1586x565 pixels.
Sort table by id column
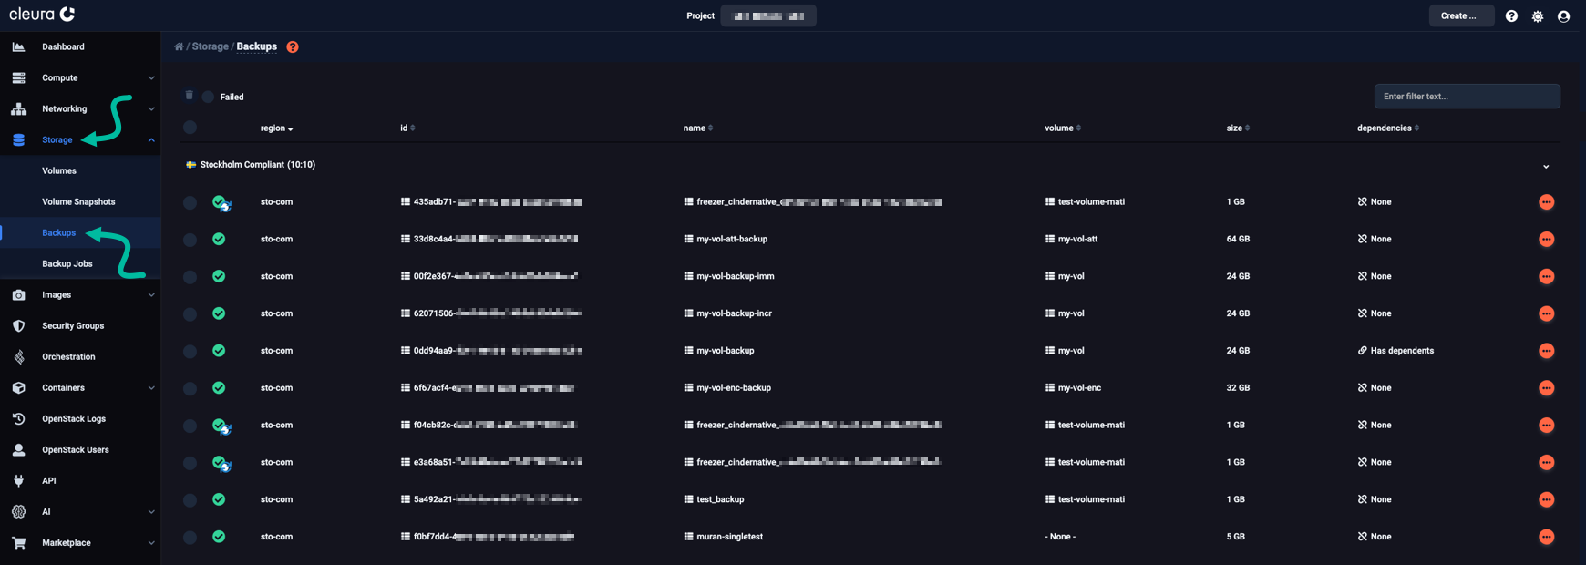pos(407,128)
